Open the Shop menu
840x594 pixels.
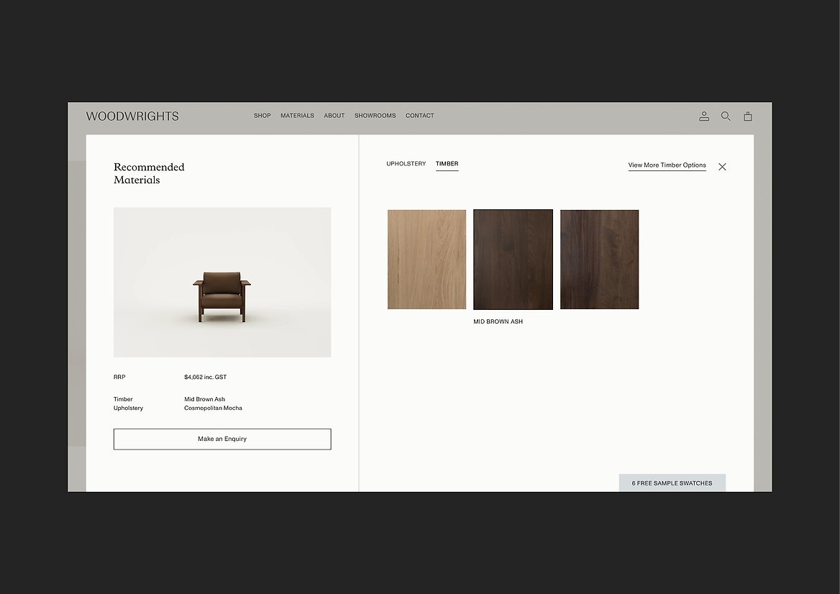[x=262, y=116]
